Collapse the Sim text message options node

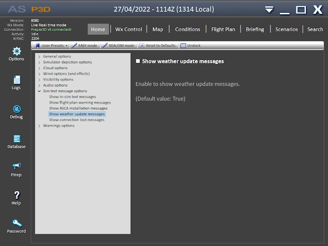(39, 91)
